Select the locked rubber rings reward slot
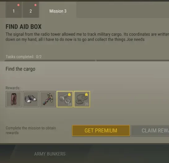 (x=82, y=99)
